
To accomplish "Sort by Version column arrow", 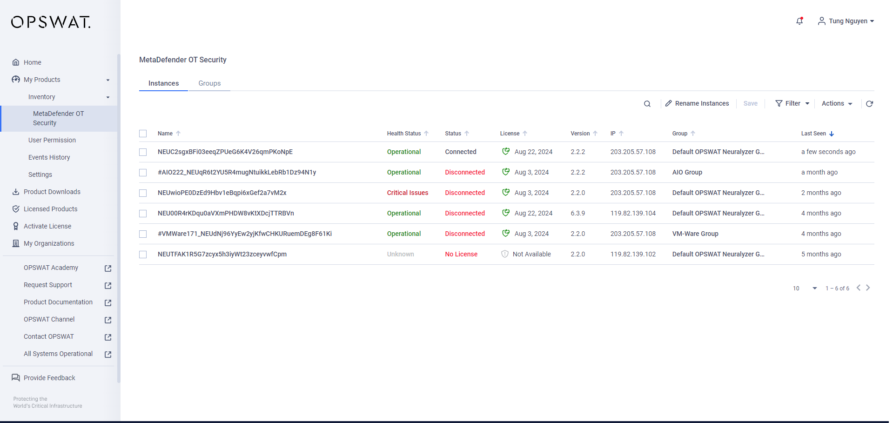I will click(595, 134).
